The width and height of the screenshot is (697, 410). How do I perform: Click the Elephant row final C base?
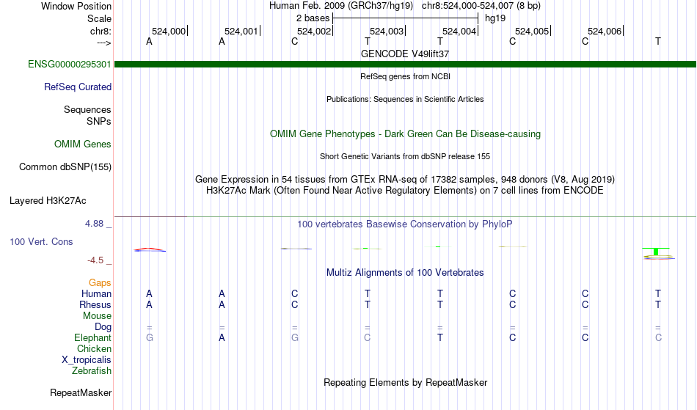[x=658, y=338]
